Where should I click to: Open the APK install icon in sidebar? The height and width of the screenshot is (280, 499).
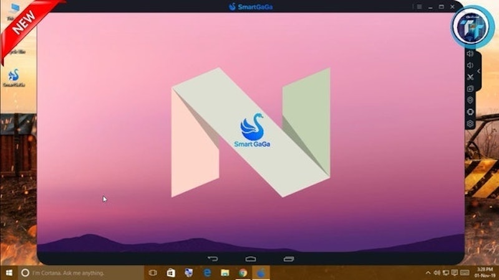click(470, 88)
